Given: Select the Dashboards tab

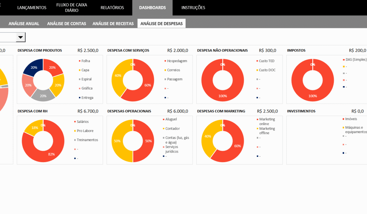Looking at the screenshot, I should [x=152, y=8].
